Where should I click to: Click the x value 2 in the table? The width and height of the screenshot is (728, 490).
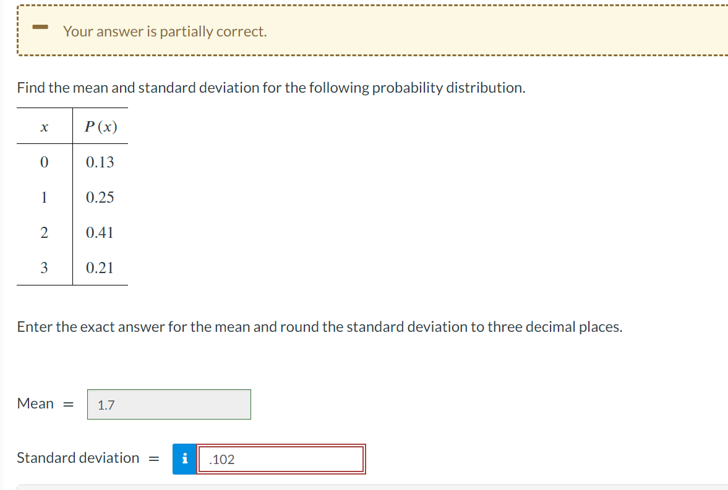point(43,232)
